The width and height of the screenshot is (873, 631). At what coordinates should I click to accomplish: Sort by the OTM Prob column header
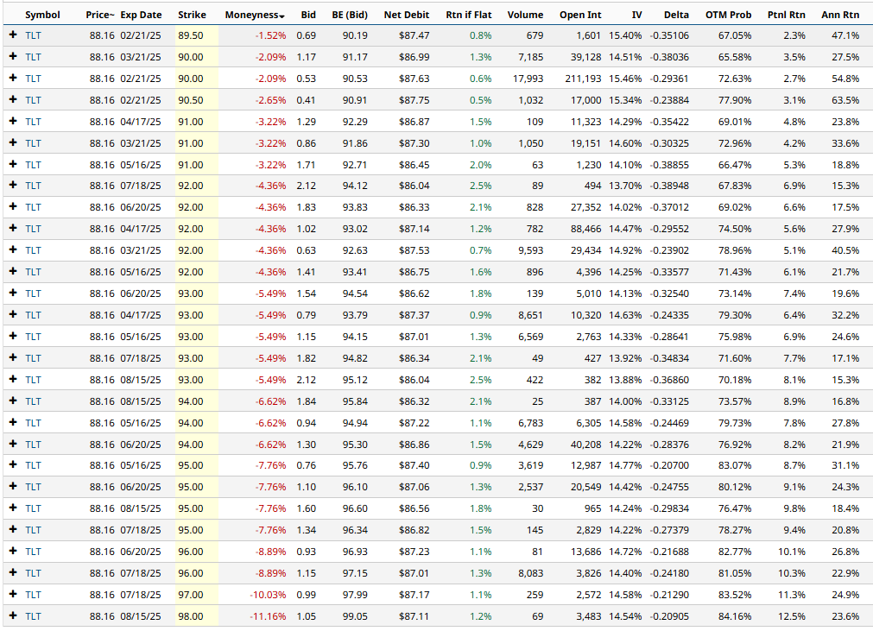728,15
